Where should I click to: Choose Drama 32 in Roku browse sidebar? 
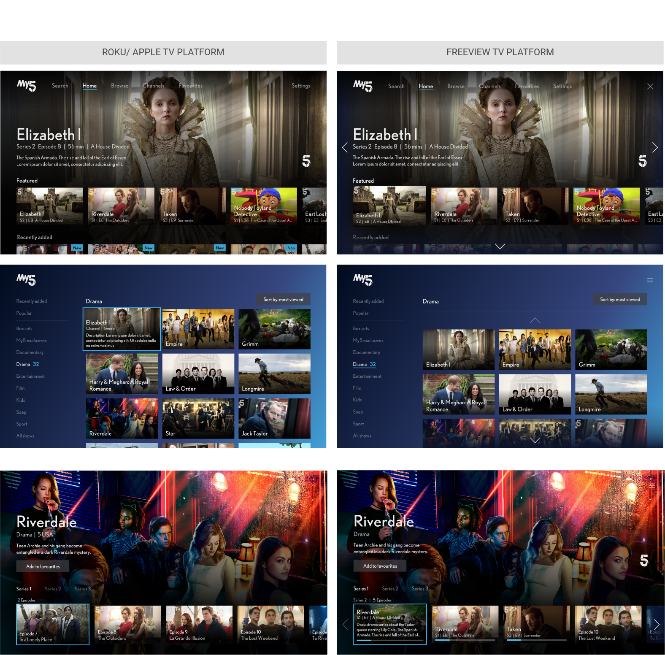point(27,364)
